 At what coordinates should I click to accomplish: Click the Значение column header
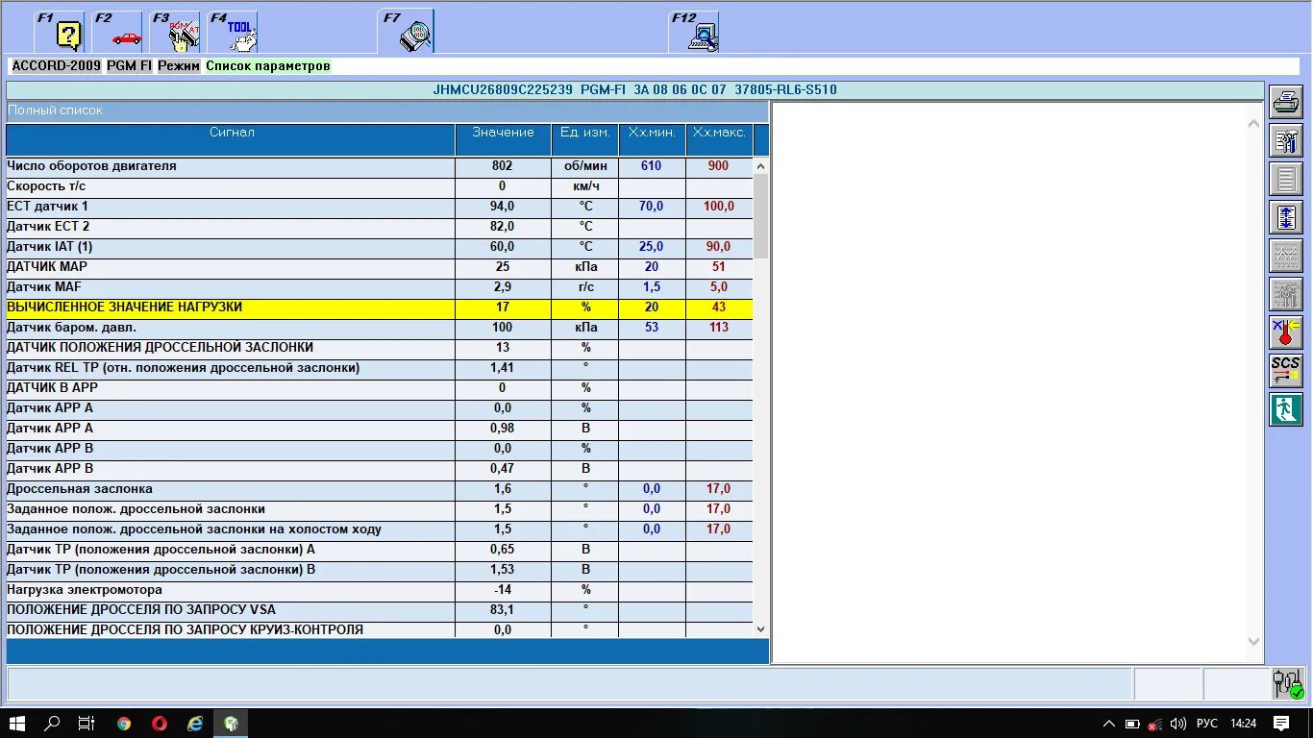(x=503, y=139)
